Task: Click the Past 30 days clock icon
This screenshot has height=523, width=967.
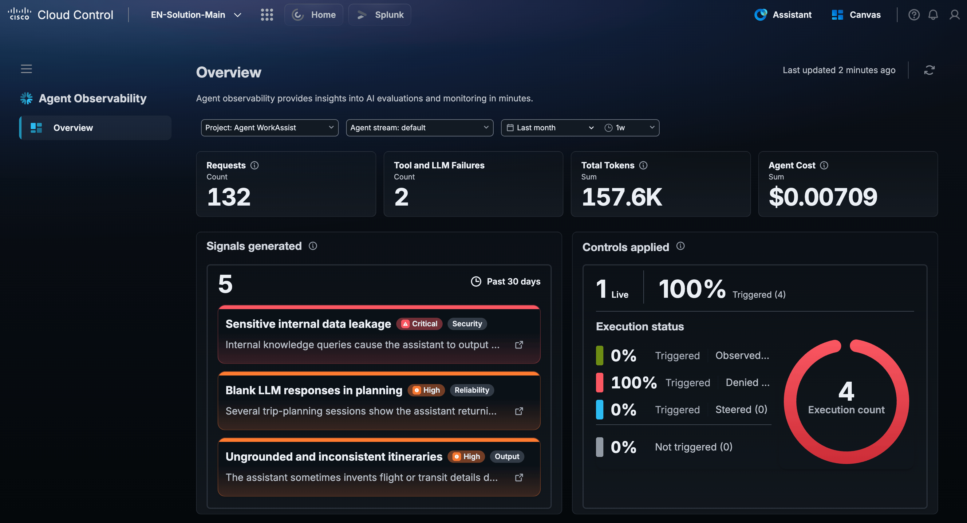Action: coord(476,281)
